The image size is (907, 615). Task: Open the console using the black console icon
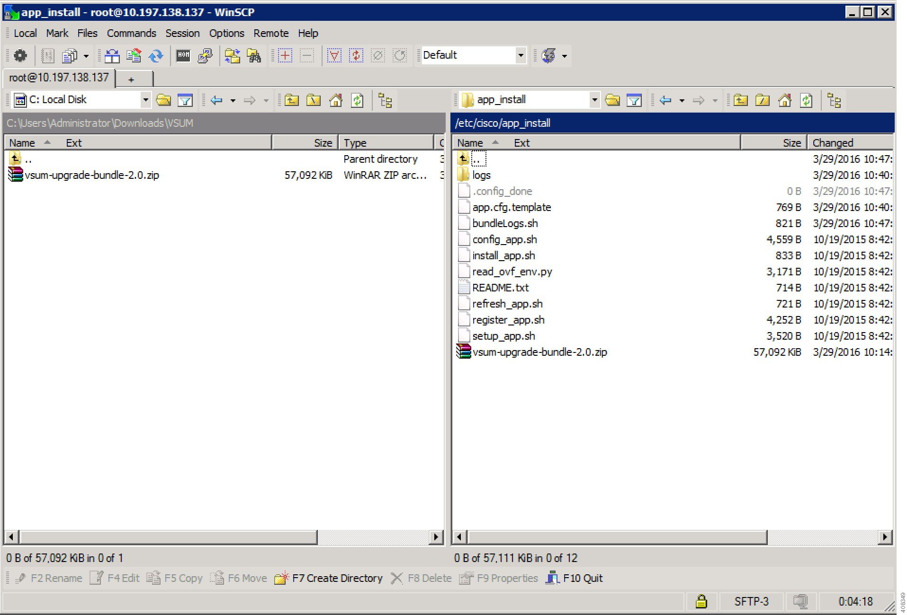tap(183, 55)
